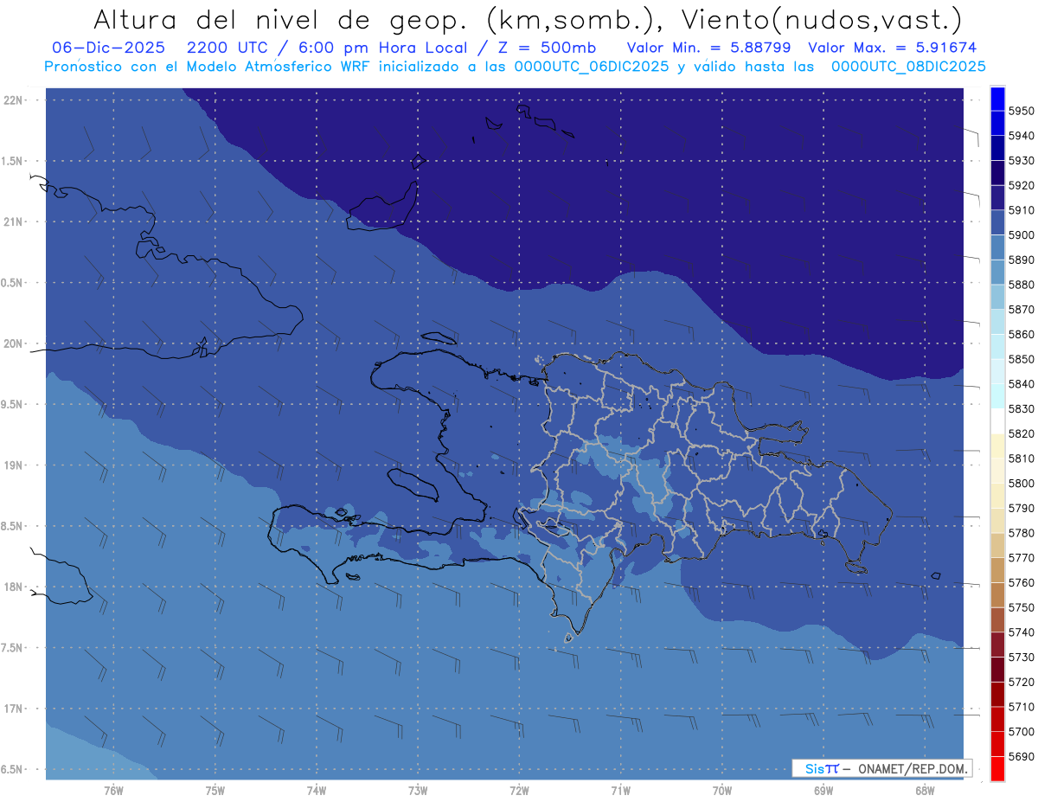Viewport: 1038px width, 802px height.
Task: Click the longitude label "76W"
Action: 113,791
